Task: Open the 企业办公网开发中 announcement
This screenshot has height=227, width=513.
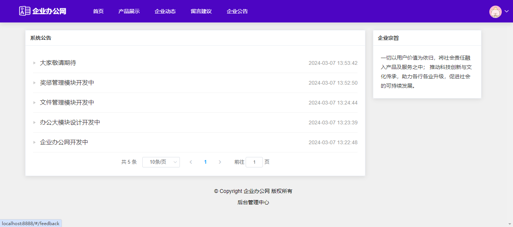Action: 64,142
